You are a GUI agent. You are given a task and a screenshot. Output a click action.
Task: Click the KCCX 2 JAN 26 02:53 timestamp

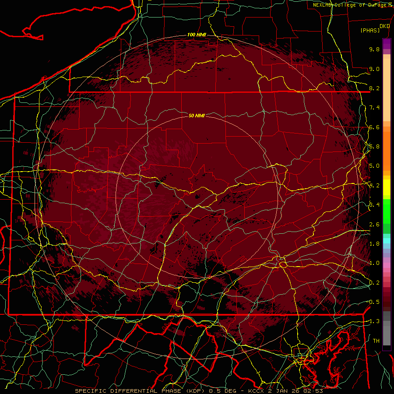285,391
